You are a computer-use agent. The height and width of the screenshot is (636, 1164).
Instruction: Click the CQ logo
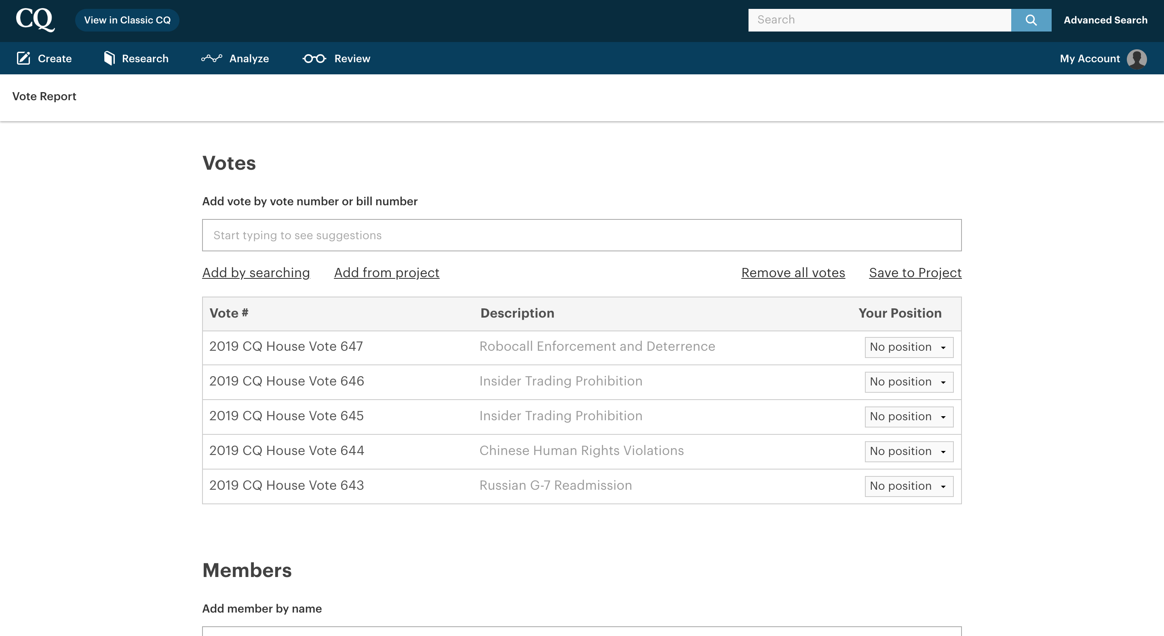tap(35, 20)
